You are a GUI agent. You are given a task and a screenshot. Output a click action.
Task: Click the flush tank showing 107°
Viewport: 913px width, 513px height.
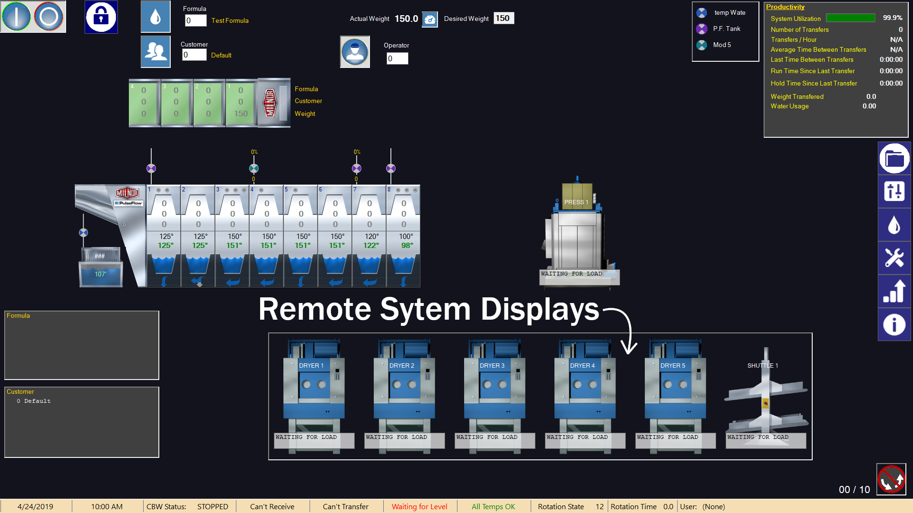pyautogui.click(x=100, y=267)
